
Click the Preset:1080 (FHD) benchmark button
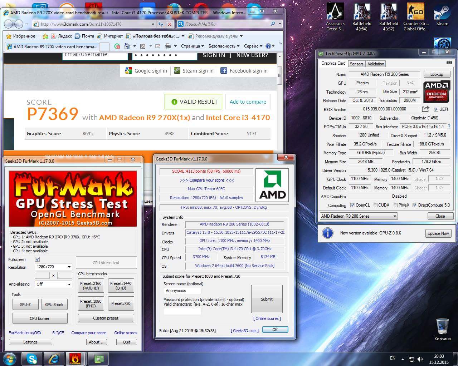91,303
